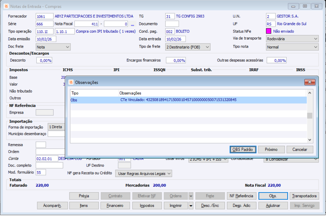This screenshot has width=326, height=216.
Task: Click the Doc. completo field
Action: pyautogui.click(x=49, y=165)
